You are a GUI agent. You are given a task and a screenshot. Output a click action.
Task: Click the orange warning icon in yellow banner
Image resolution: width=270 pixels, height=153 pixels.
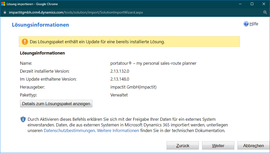coord(25,41)
